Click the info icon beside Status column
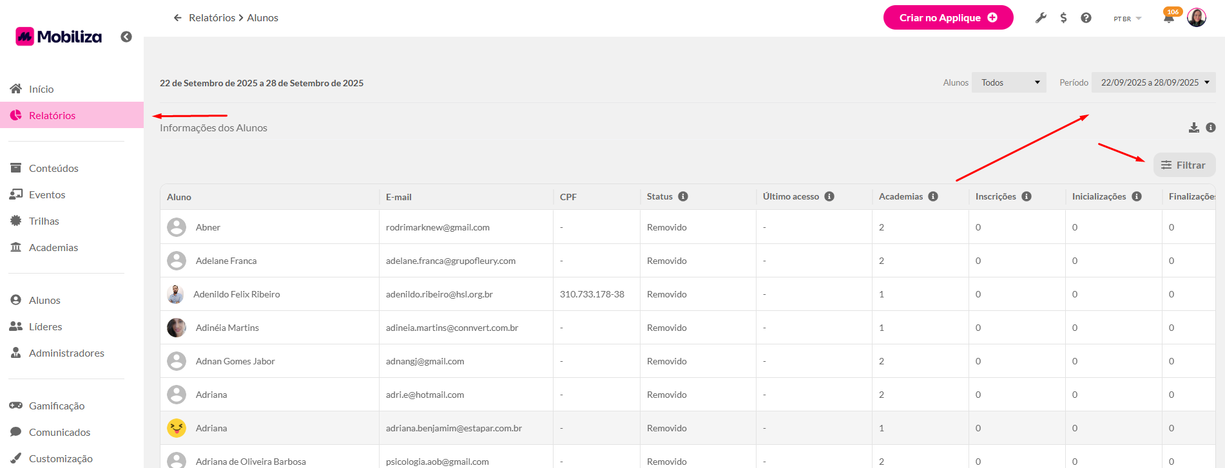Image resolution: width=1225 pixels, height=468 pixels. point(683,196)
